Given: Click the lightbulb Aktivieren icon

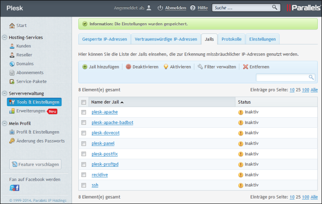Looking at the screenshot, I should 166,67.
